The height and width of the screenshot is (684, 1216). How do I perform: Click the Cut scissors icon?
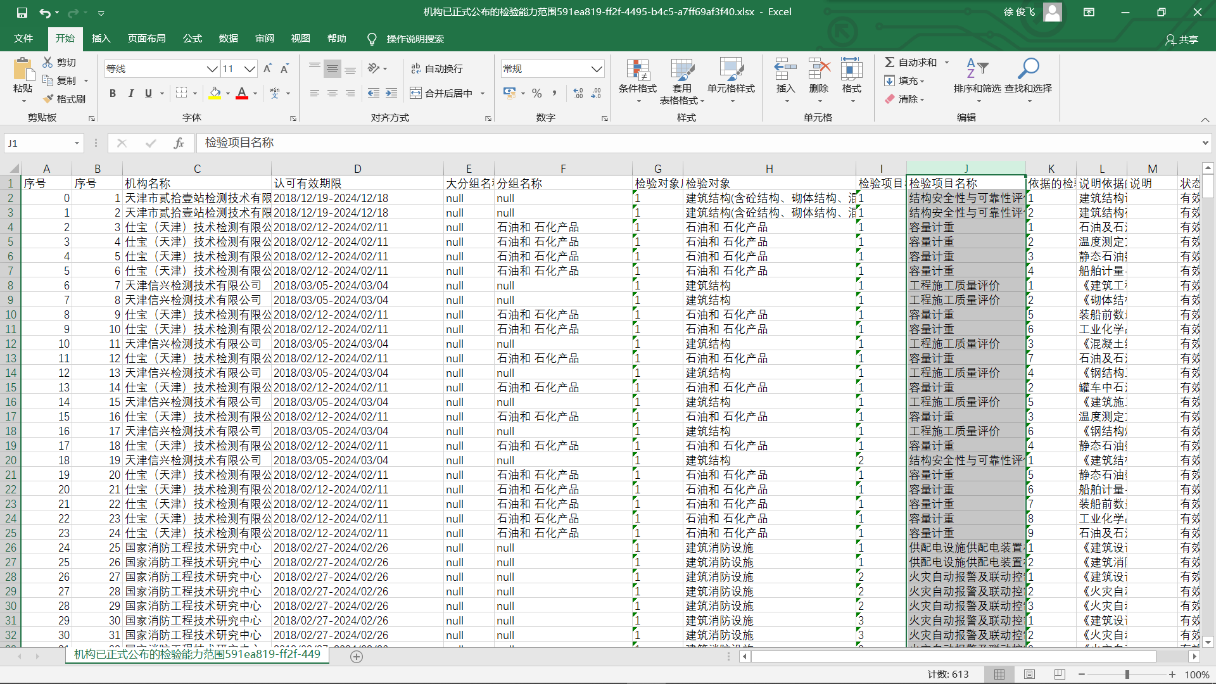(x=48, y=62)
